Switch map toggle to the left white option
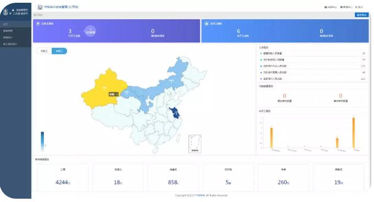 pos(44,51)
